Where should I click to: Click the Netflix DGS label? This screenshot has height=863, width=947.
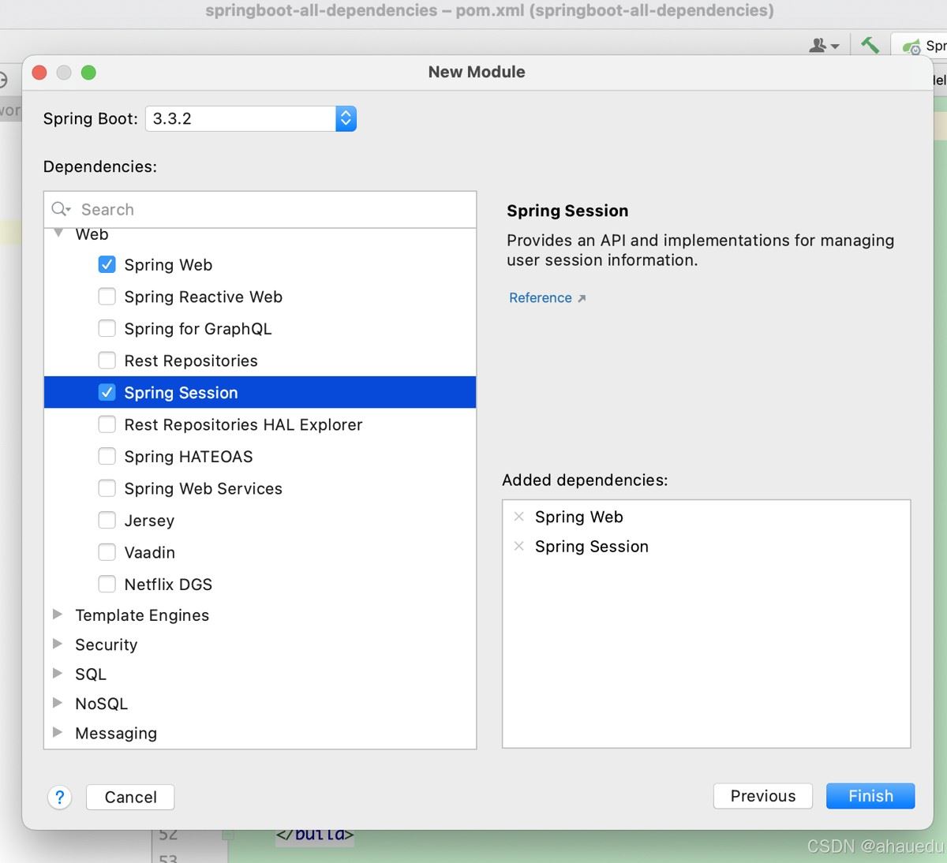tap(168, 584)
